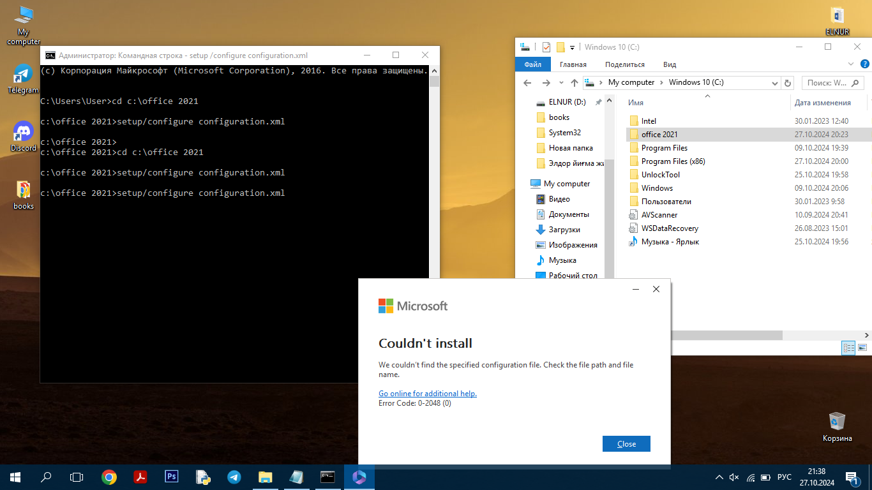The width and height of the screenshot is (872, 490).
Task: Click New folder icon in Explorer title bar
Action: coord(560,47)
